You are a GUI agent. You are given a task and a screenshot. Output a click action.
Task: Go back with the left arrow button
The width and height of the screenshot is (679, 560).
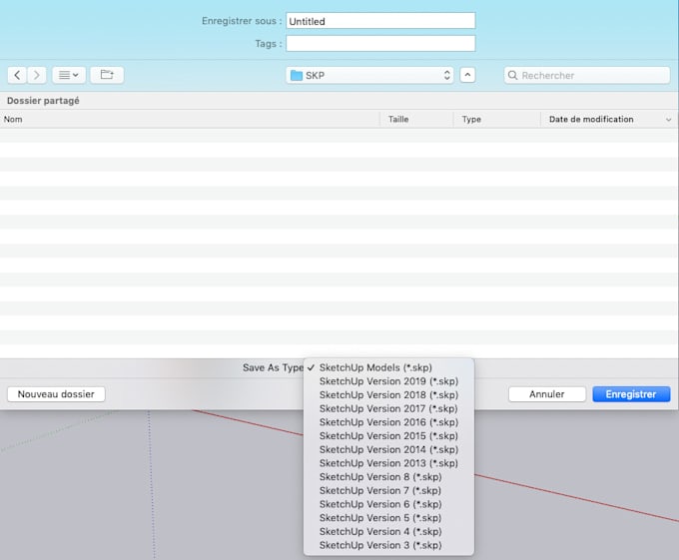pos(17,75)
